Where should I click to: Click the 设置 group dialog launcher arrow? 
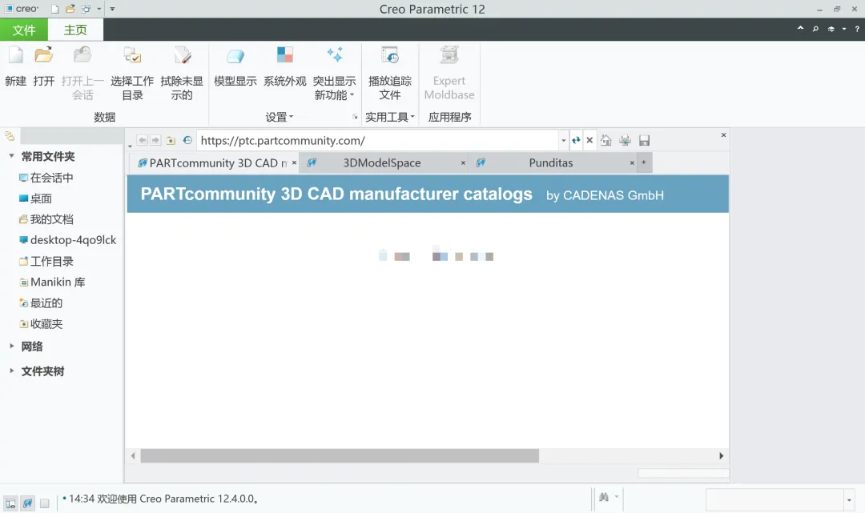(x=355, y=117)
